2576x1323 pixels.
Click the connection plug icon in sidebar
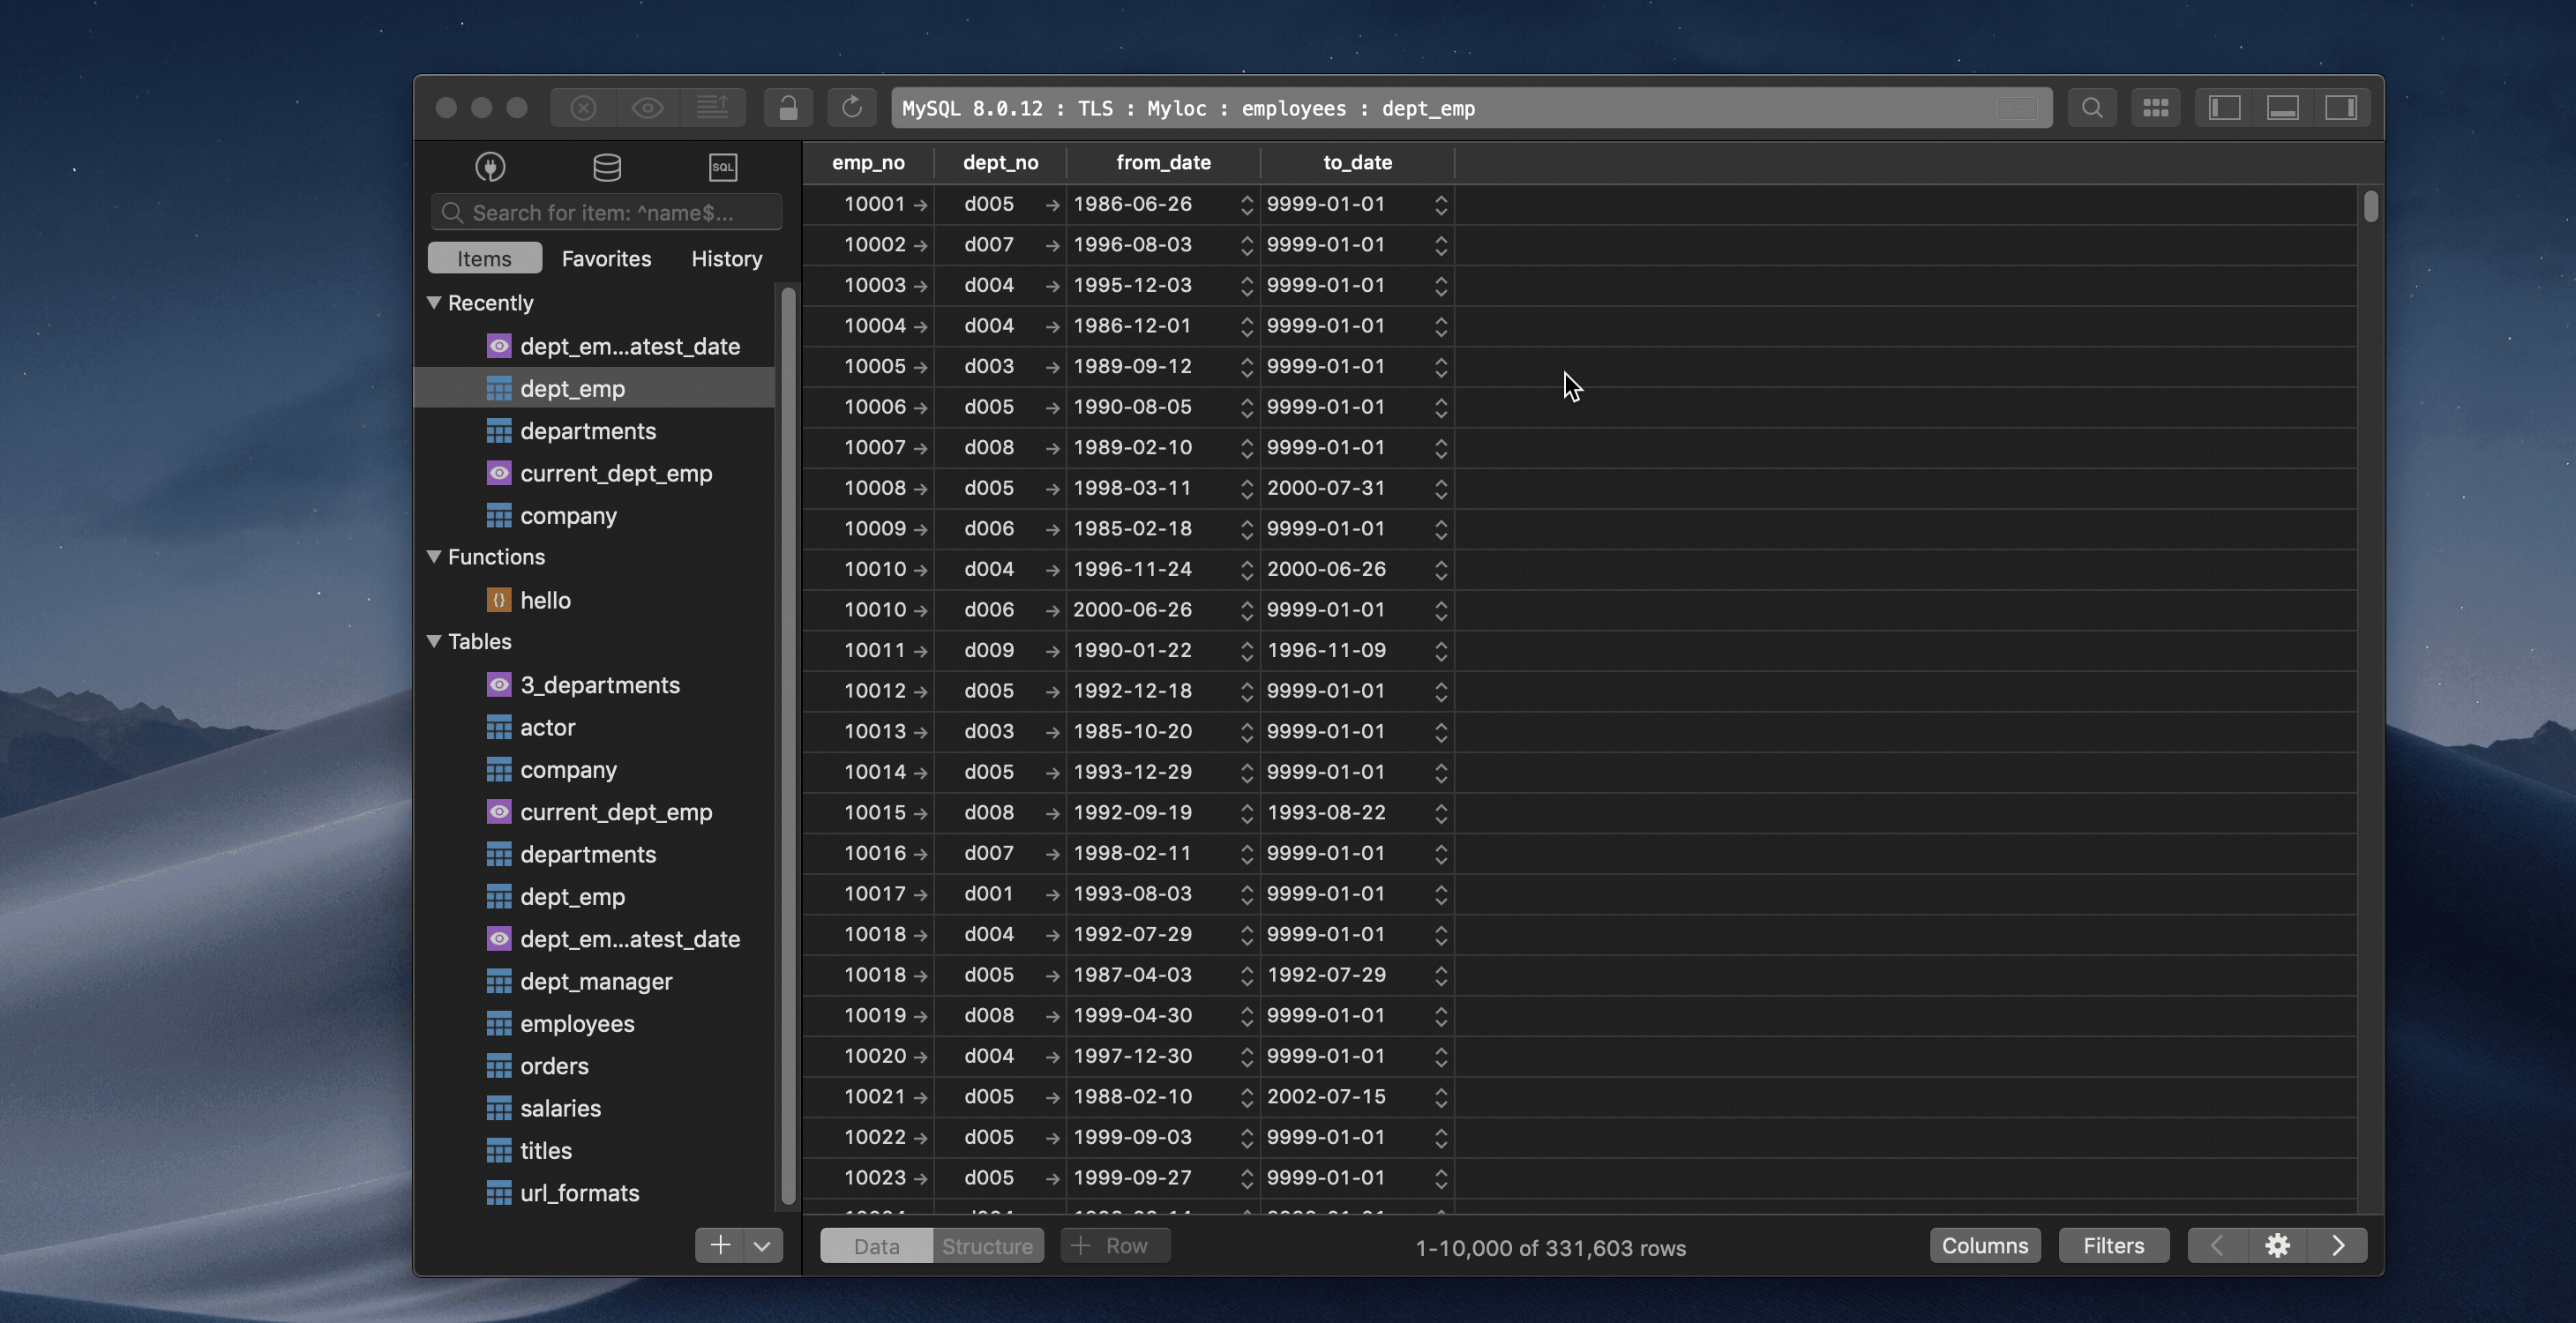490,167
